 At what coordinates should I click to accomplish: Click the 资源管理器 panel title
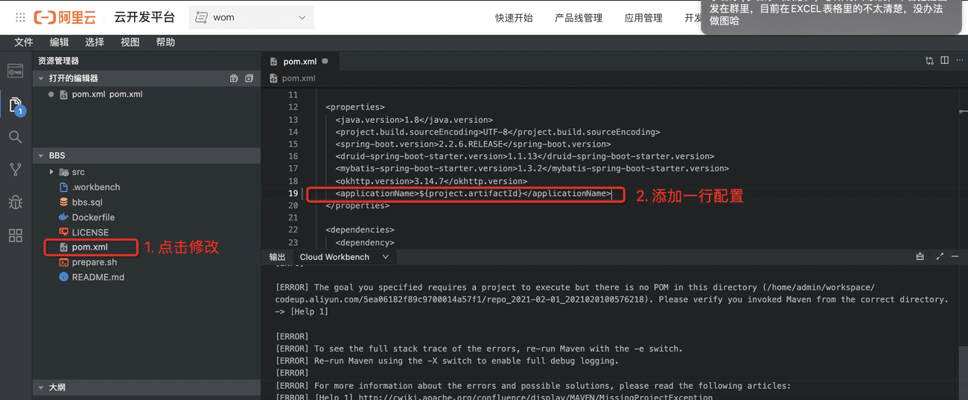(58, 61)
